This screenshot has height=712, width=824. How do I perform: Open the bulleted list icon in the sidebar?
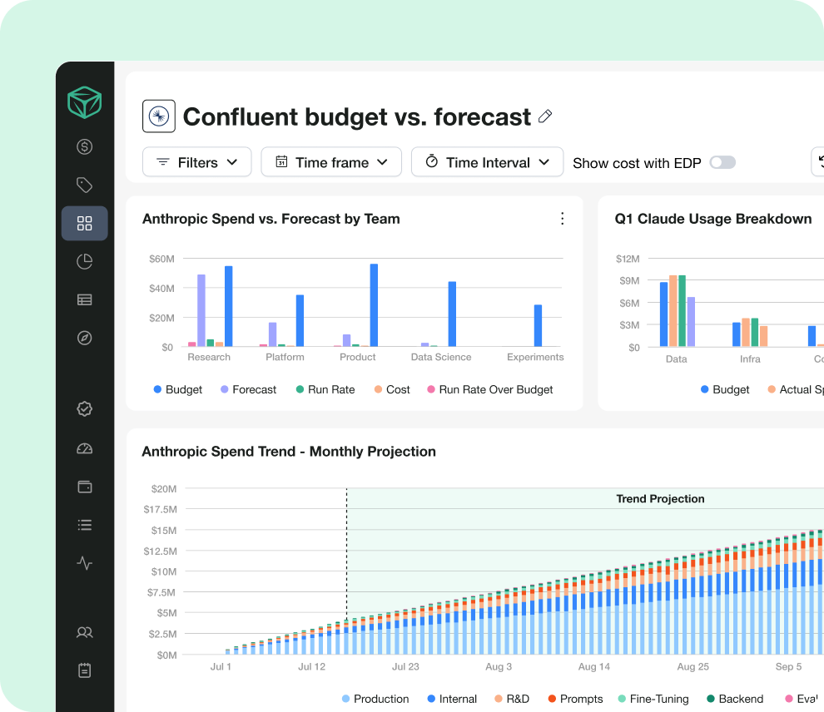(x=84, y=525)
